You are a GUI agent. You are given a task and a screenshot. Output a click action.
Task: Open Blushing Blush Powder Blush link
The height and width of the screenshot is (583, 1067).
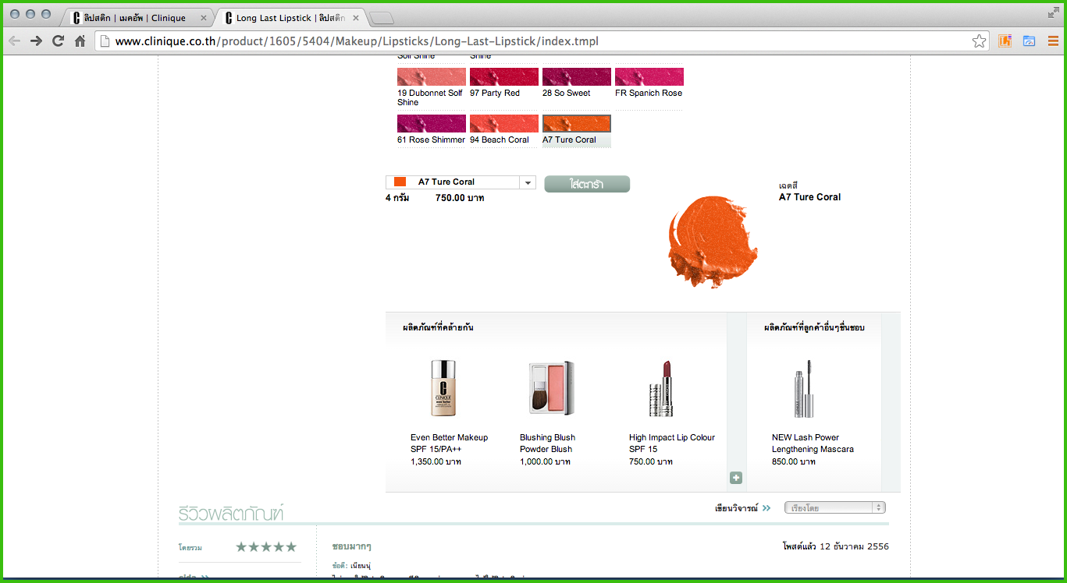coord(547,443)
